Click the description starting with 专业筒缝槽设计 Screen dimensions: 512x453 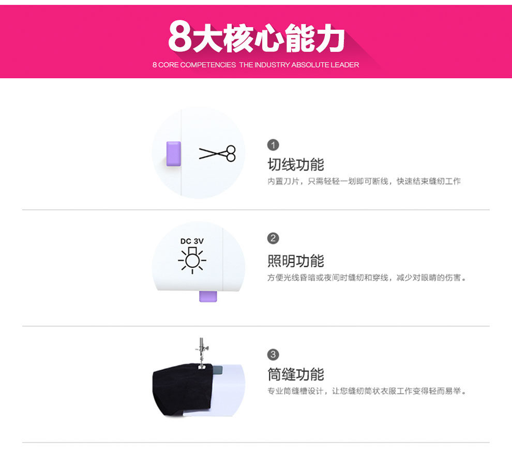click(367, 391)
